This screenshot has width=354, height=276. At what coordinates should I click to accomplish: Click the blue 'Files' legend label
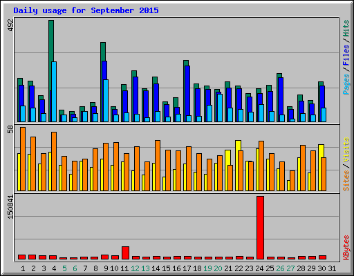pos(346,55)
